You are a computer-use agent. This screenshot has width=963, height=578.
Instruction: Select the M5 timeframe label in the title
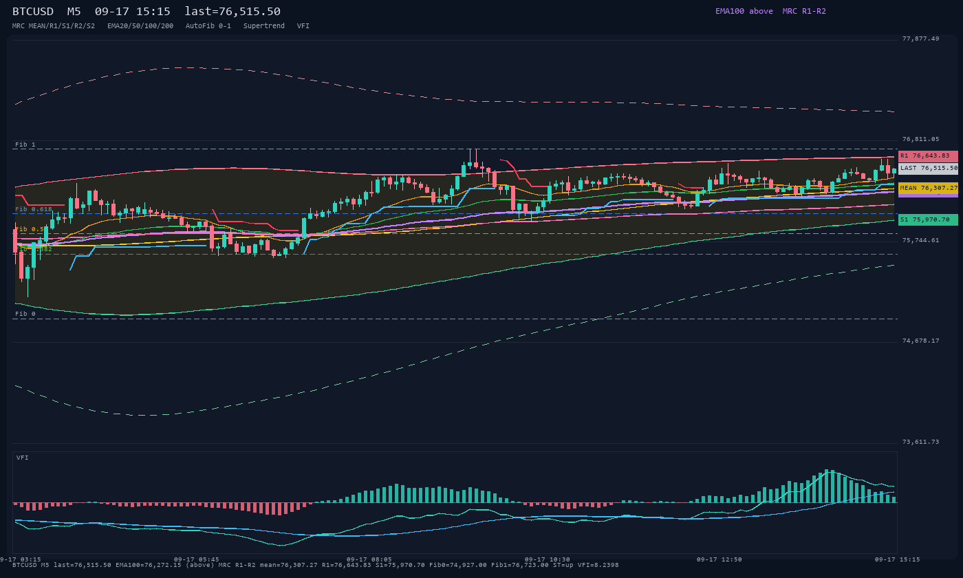(x=74, y=12)
